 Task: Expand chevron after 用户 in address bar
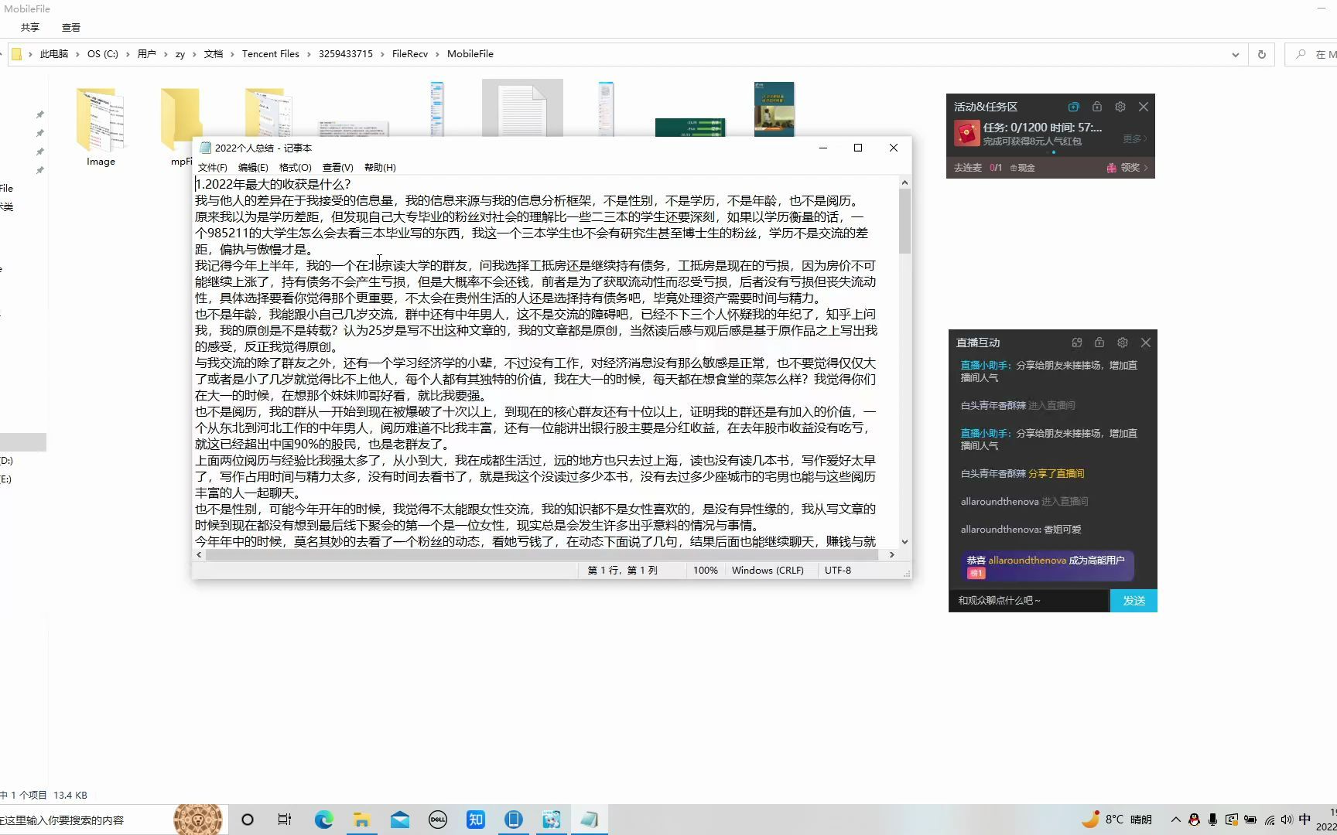[166, 54]
